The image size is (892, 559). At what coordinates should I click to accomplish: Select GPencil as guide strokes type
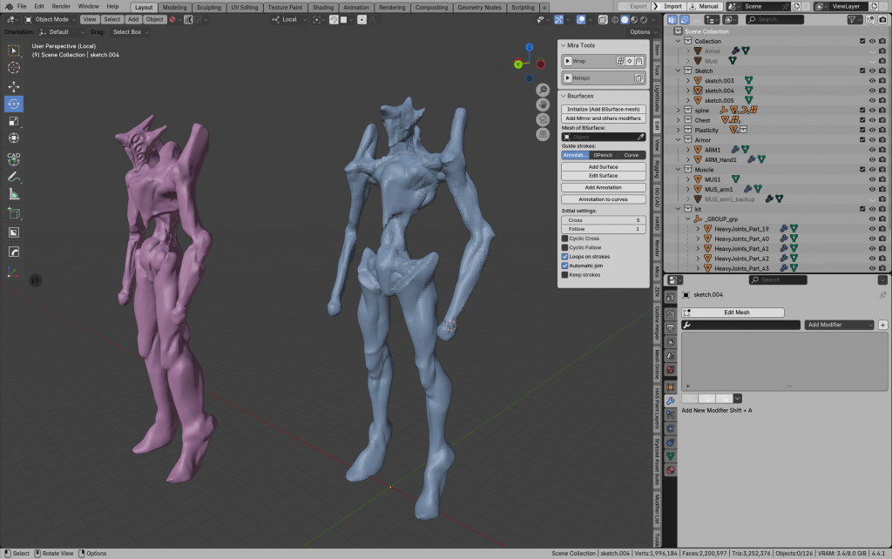603,155
